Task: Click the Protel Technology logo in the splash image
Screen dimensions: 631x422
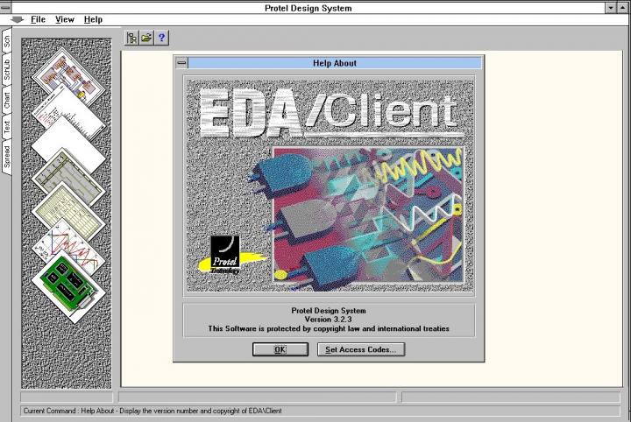Action: pyautogui.click(x=225, y=257)
